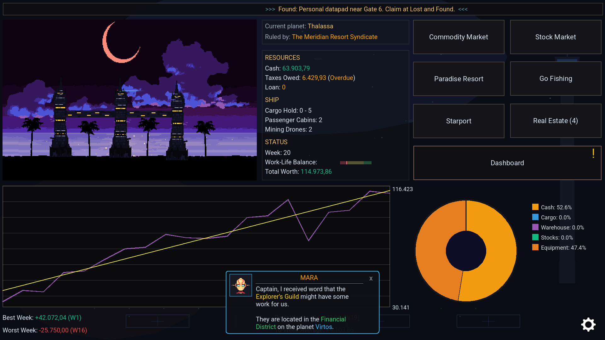Click the Loan: 0 value
605x340 pixels.
284,87
